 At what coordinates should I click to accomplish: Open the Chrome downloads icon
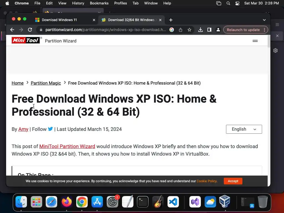(200, 30)
